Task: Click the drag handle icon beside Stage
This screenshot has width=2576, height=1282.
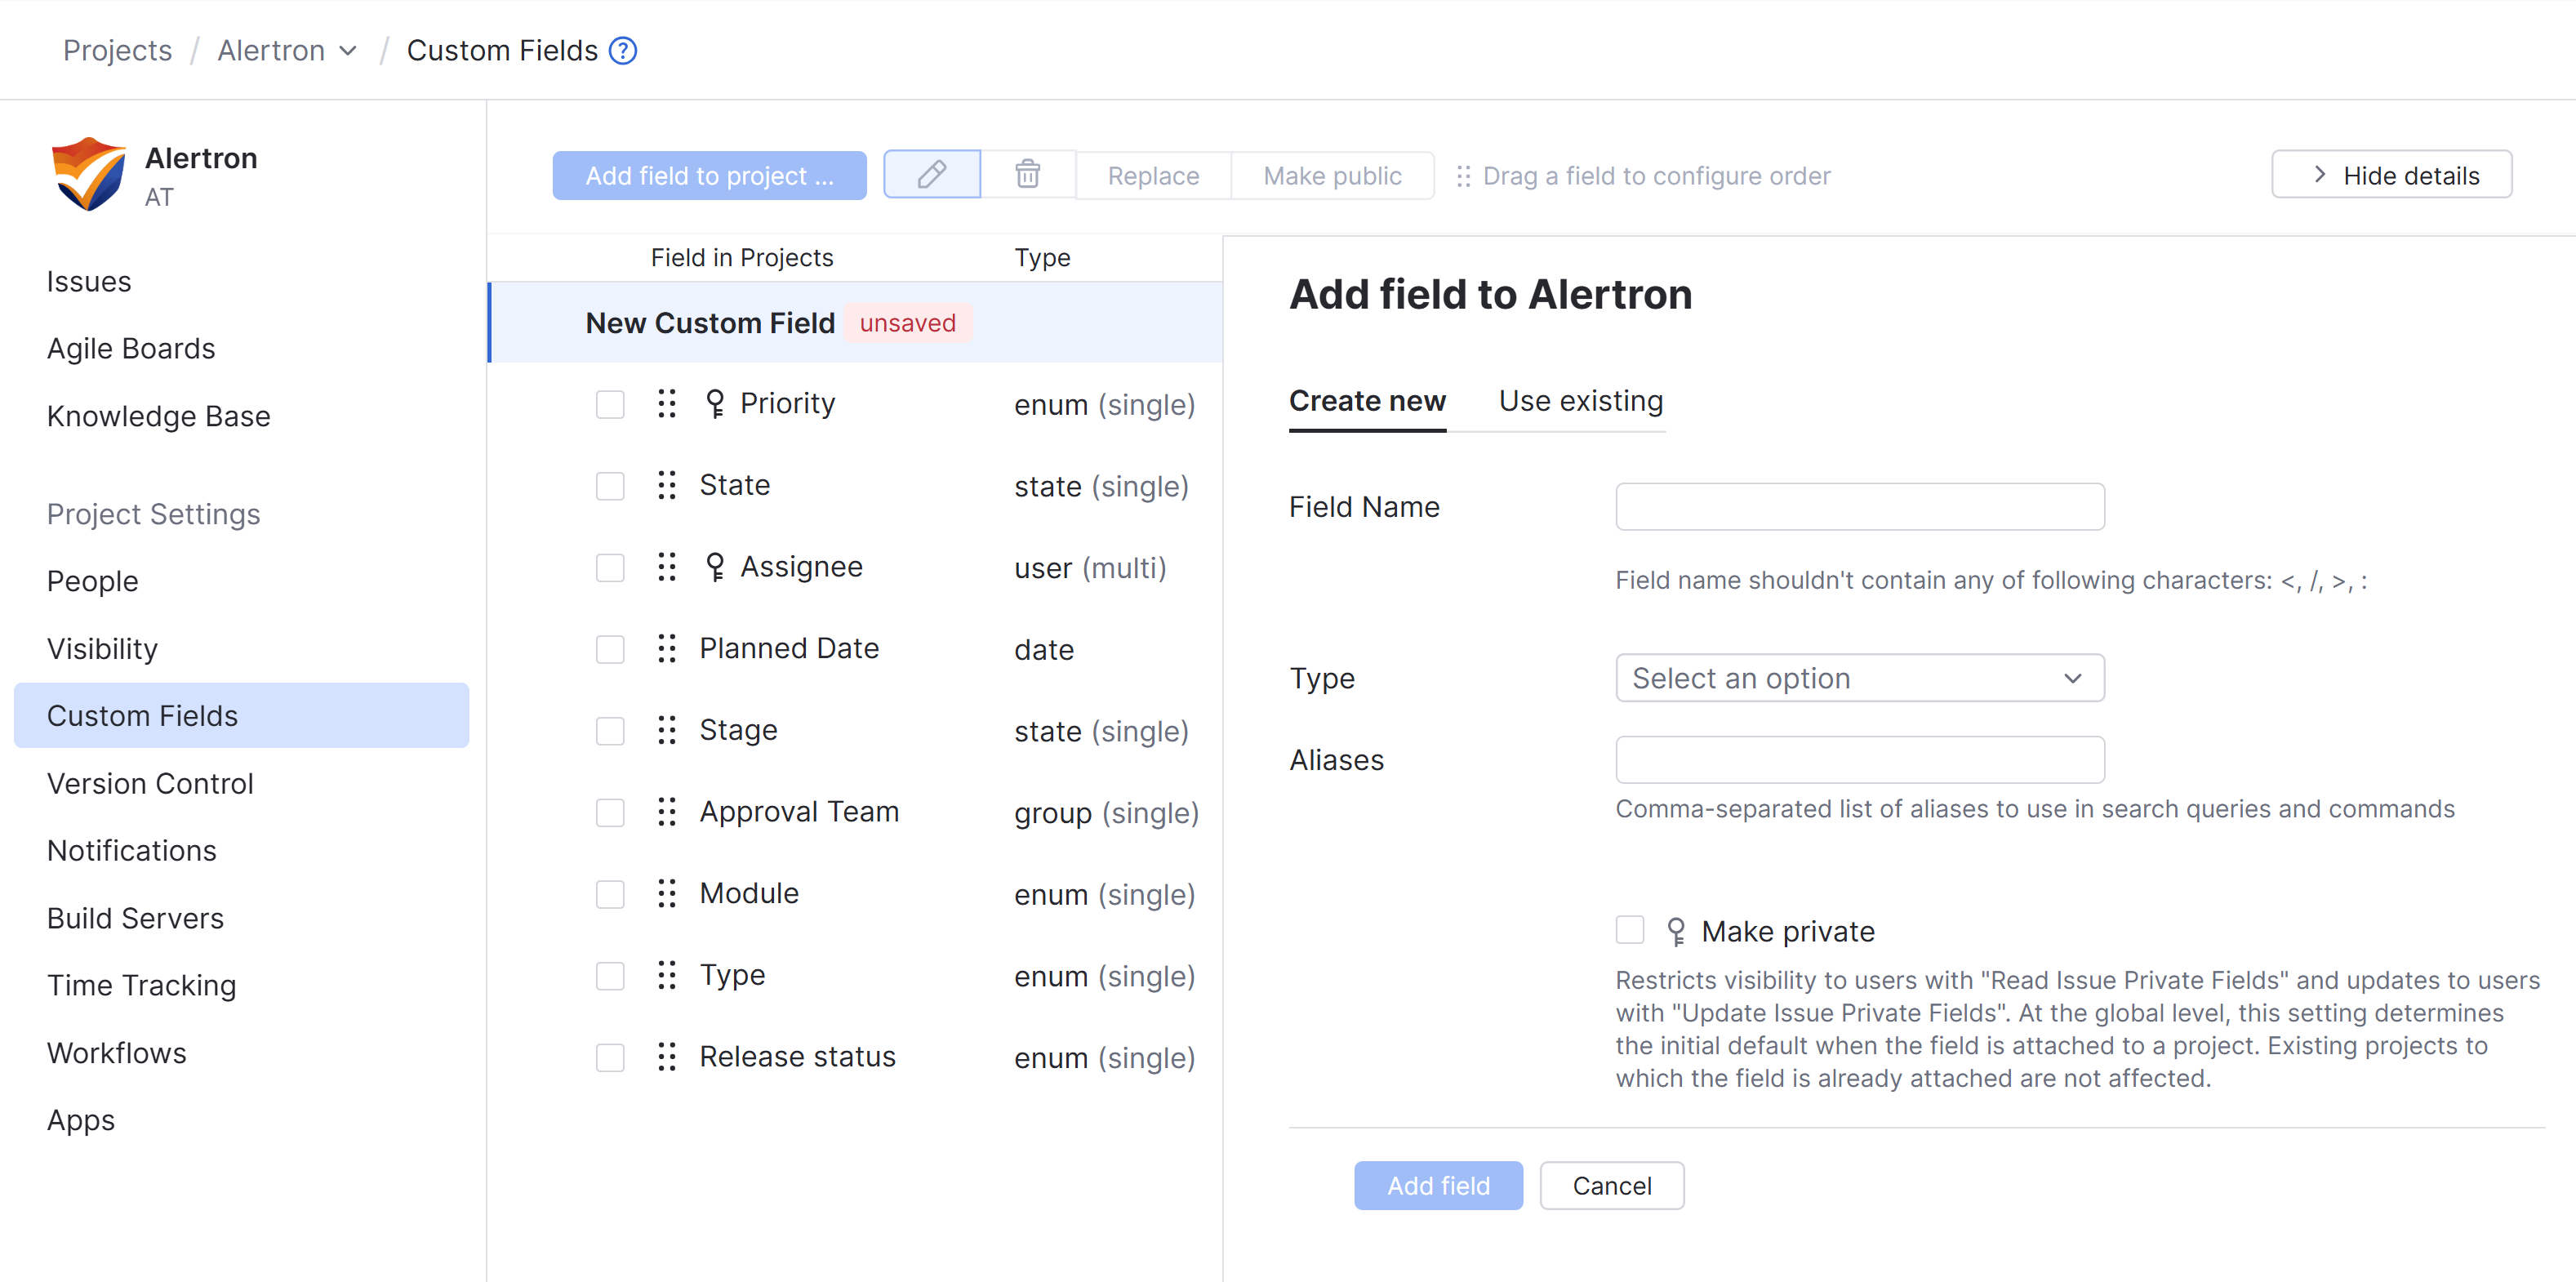Action: click(667, 730)
